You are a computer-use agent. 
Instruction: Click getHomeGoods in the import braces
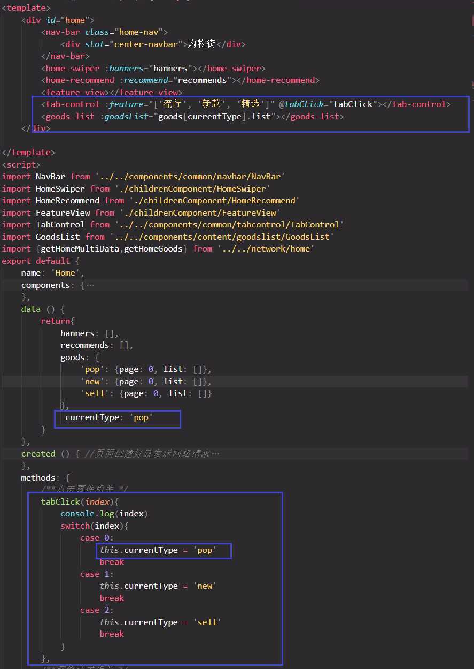tap(153, 249)
